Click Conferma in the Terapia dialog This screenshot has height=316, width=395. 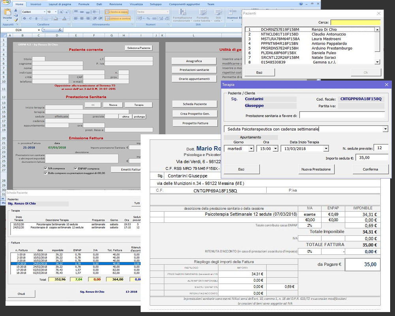pos(371,169)
